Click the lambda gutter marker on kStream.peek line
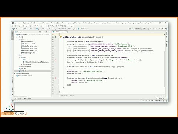Image resolution: width=178 pixels, height=134 pixels. pyautogui.click(x=56, y=60)
